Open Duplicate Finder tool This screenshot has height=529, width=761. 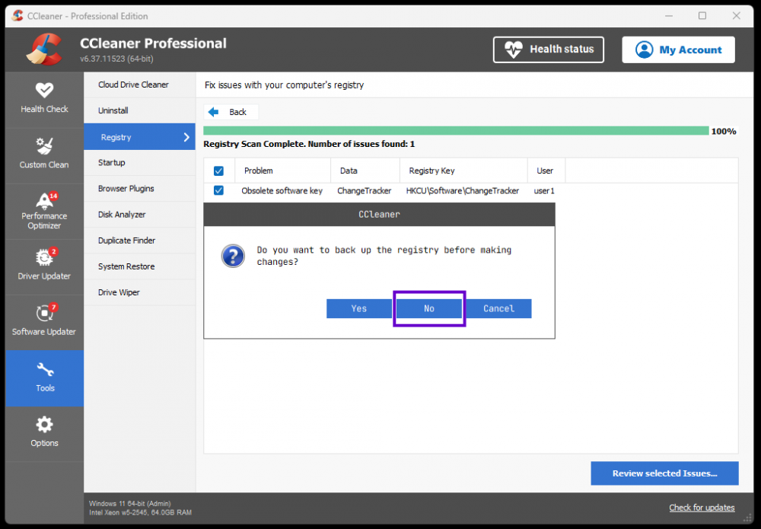pos(140,241)
